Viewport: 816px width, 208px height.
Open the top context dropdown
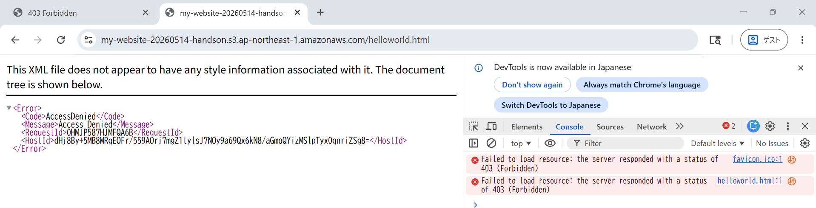point(521,143)
